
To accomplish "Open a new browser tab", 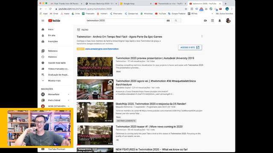I will tap(226, 4).
